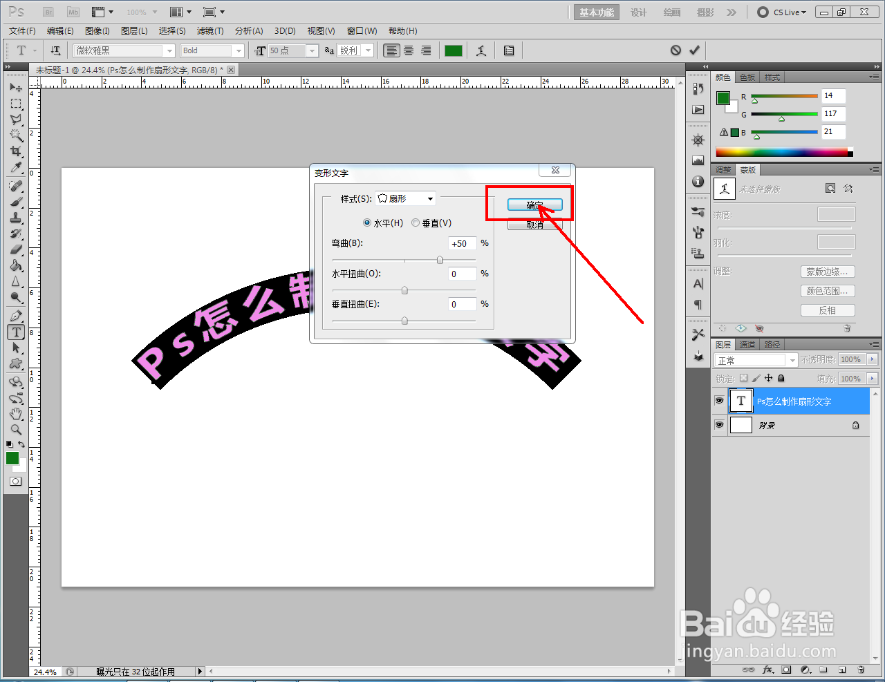Select the Horizontal (水平) radio button

(x=367, y=222)
